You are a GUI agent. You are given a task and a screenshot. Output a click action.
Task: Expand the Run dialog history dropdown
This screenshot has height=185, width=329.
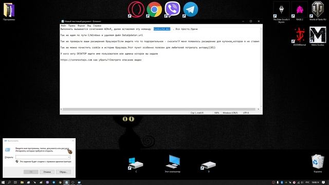point(68,157)
